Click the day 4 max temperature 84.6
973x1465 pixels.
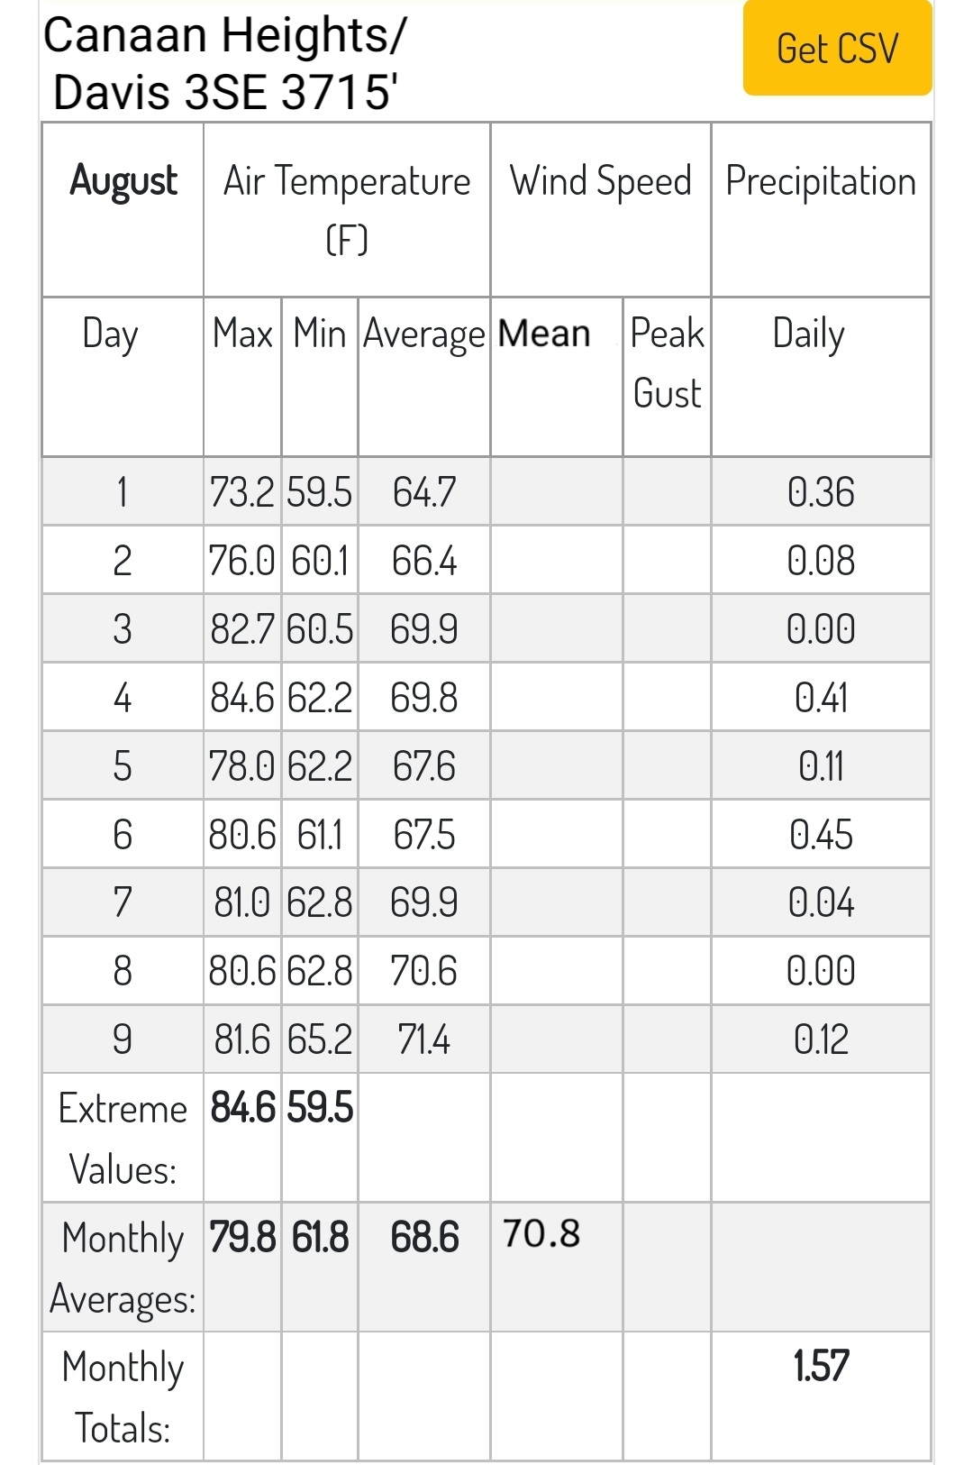tap(242, 698)
